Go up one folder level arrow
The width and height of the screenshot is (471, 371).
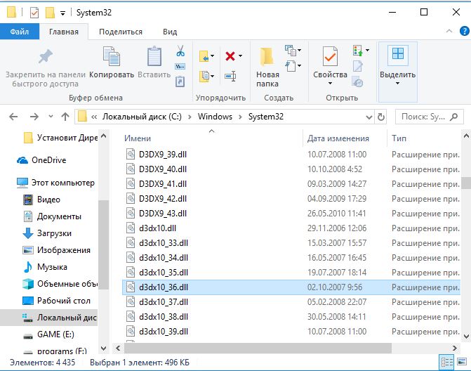click(x=65, y=117)
